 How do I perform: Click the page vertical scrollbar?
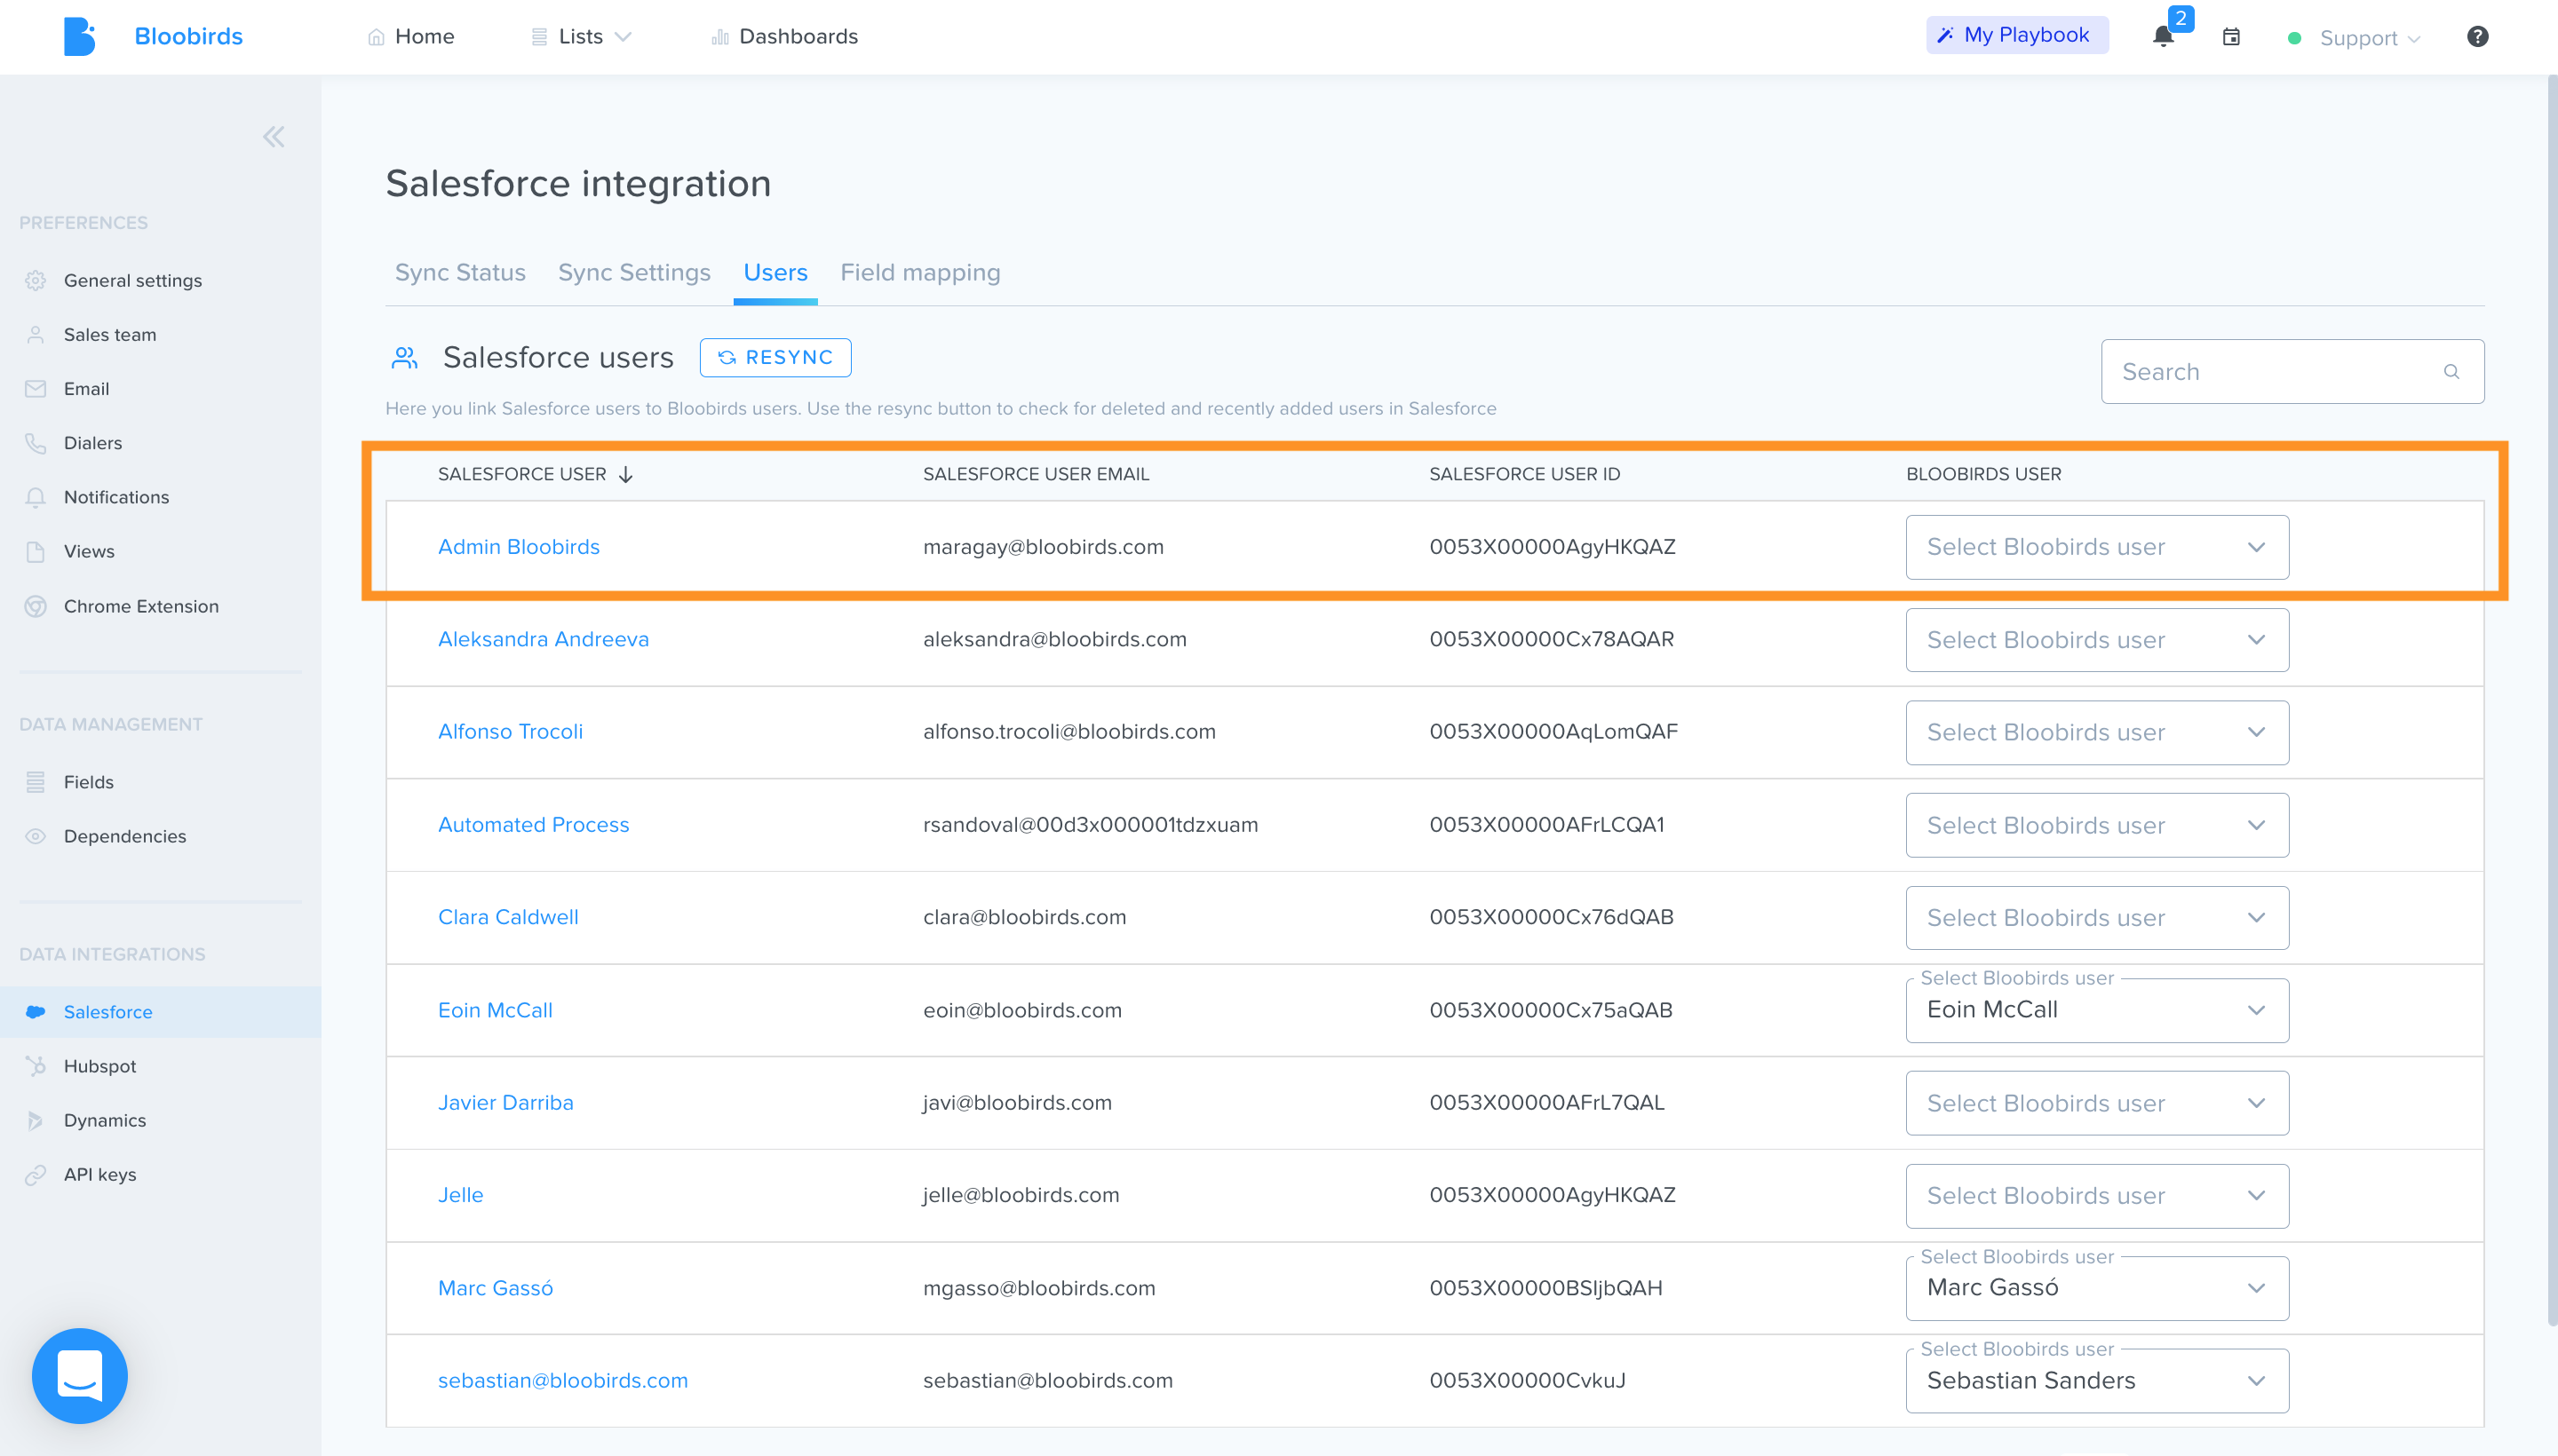[2551, 700]
